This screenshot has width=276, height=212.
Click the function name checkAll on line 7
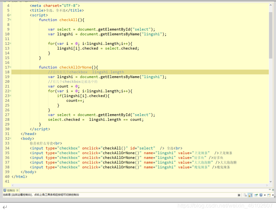(68, 20)
